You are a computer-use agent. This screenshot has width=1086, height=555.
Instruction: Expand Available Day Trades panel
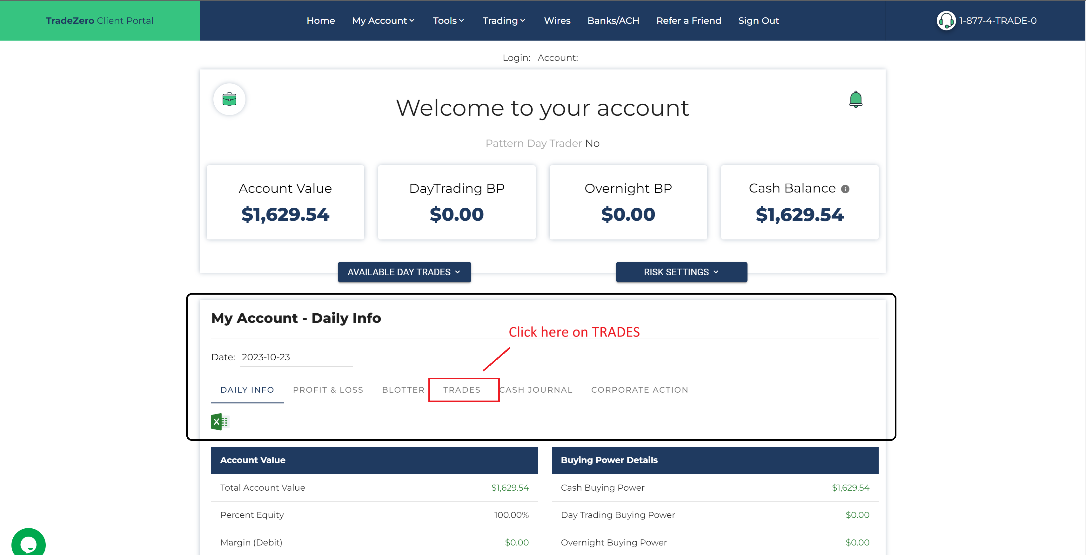(404, 272)
